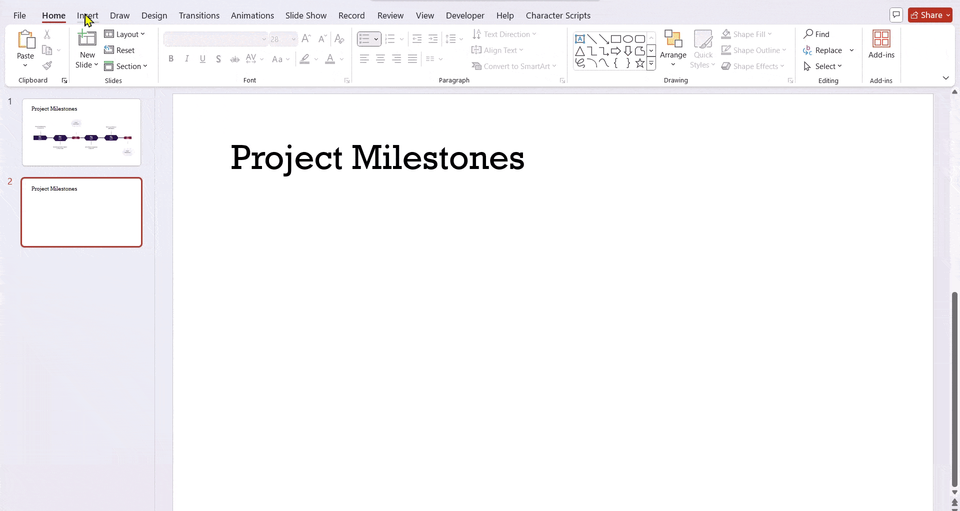Toggle Bold formatting
Image resolution: width=960 pixels, height=511 pixels.
(x=171, y=59)
